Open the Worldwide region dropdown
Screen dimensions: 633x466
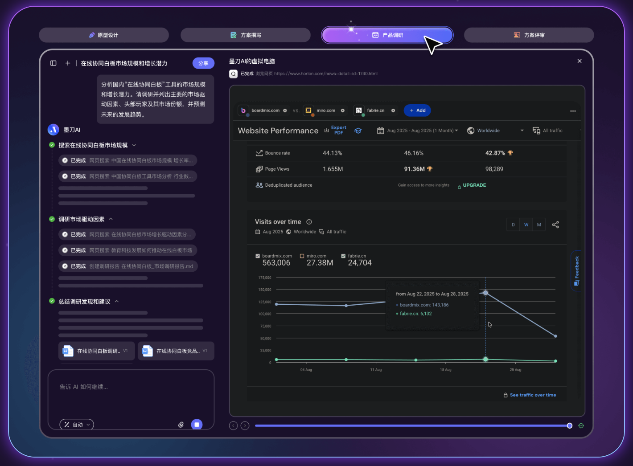495,131
